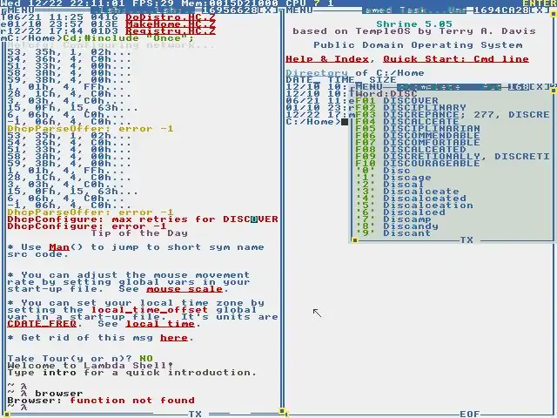Pick the '8' Discandy dictionary entry
The height and width of the screenshot is (418, 557).
click(397, 226)
